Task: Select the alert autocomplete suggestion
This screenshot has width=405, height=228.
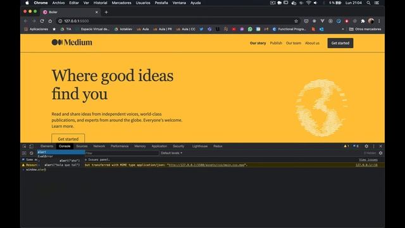Action: (61, 152)
